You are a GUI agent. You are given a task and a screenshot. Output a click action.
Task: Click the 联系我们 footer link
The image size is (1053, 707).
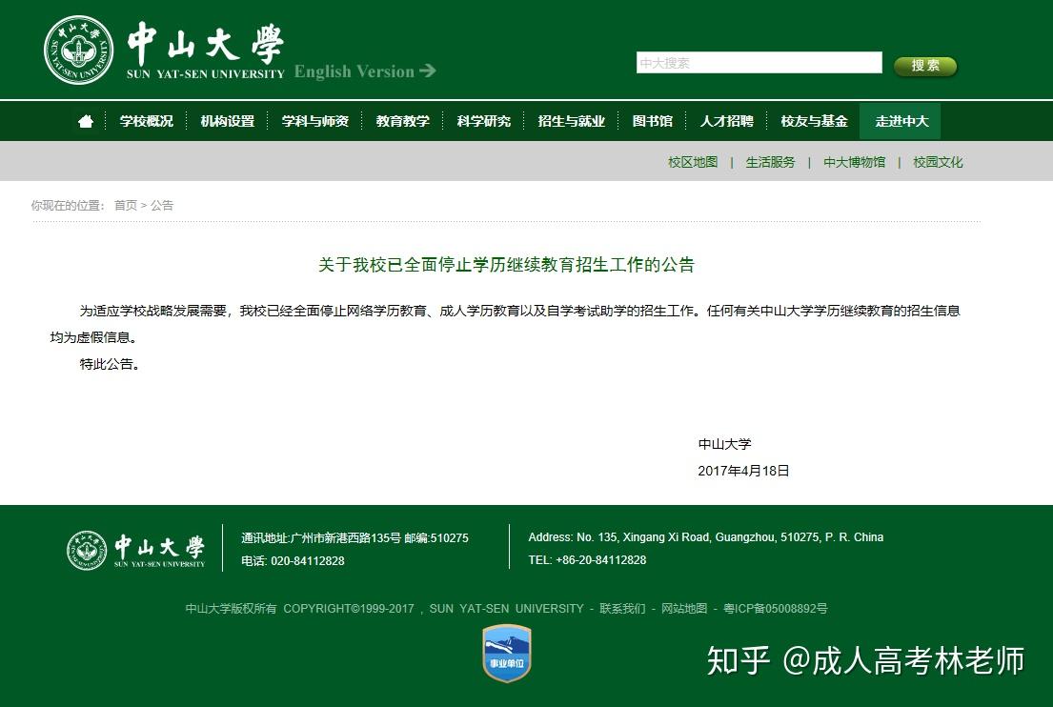[622, 608]
